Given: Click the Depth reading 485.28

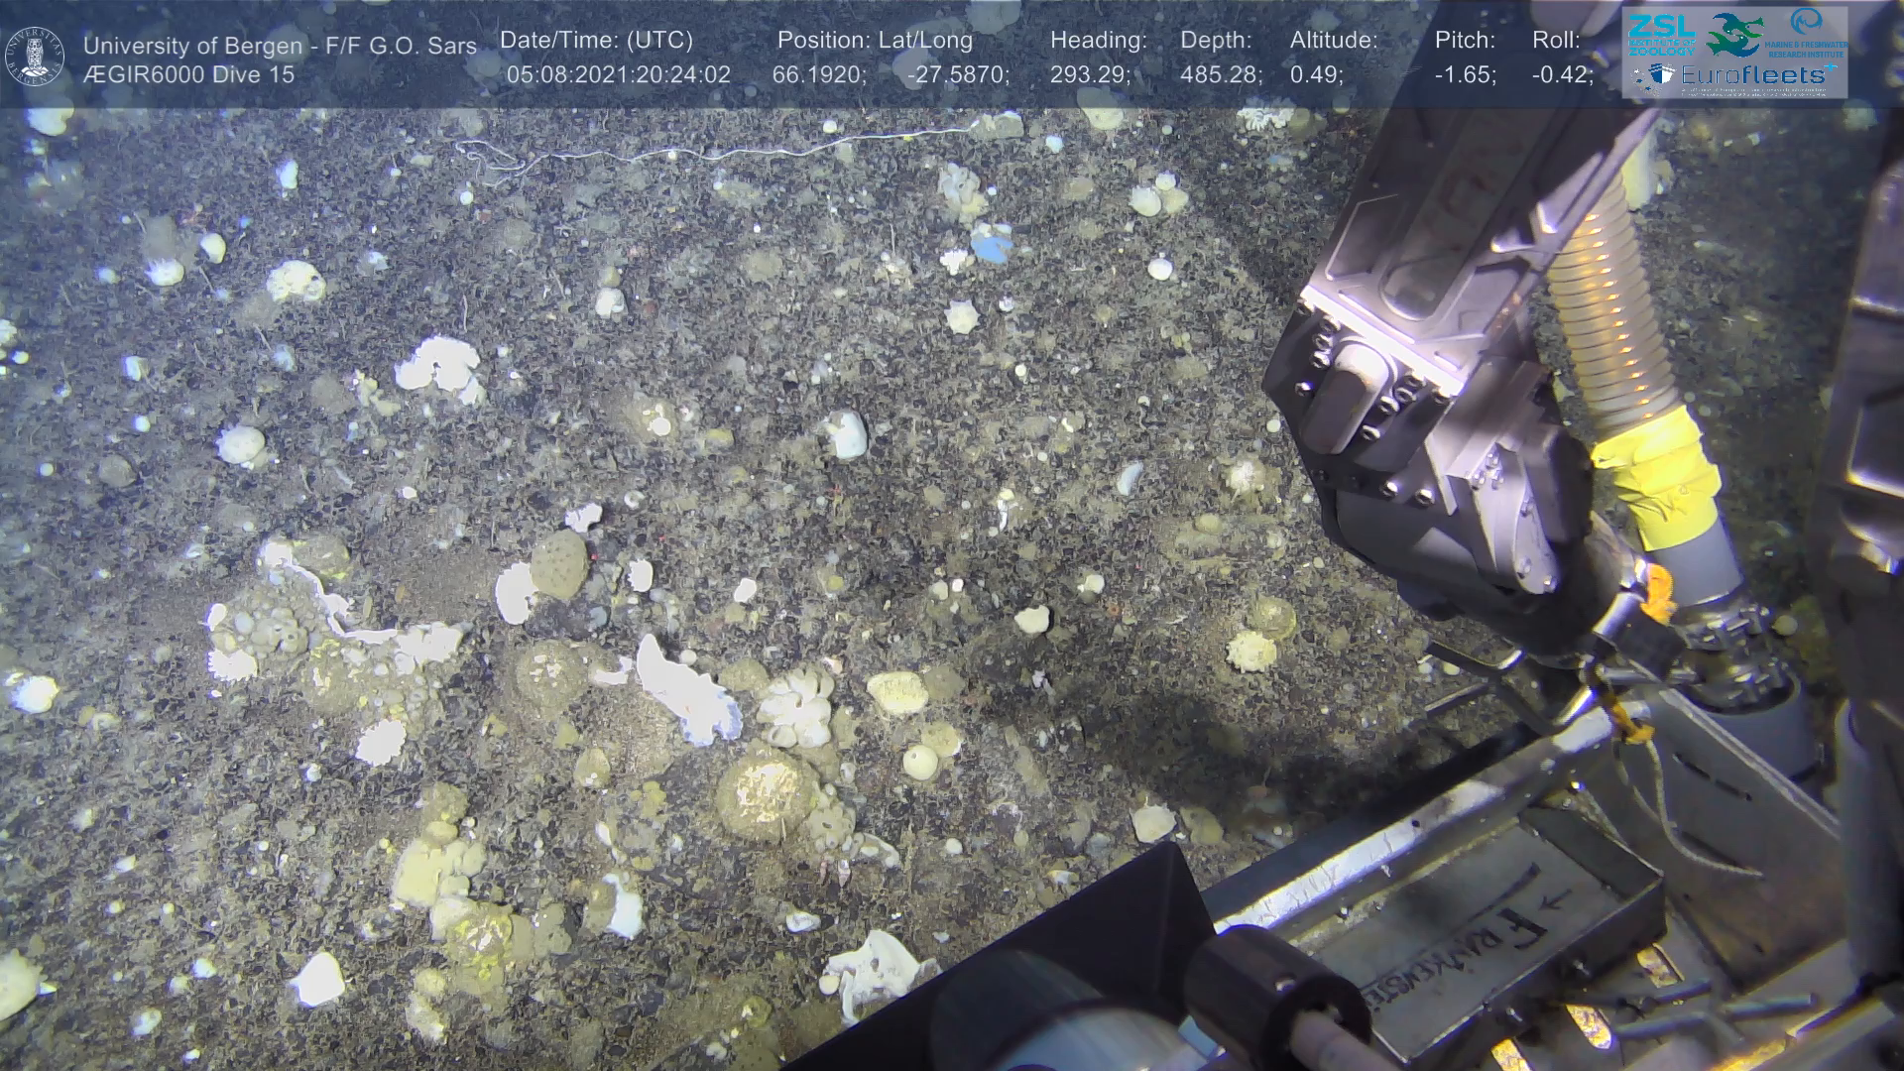Looking at the screenshot, I should point(1221,75).
